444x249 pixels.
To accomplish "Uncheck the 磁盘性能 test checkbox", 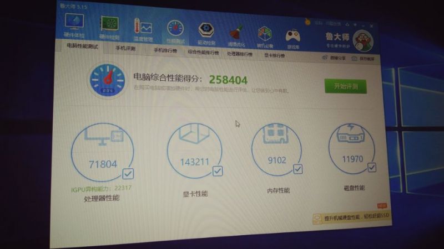I will (371, 168).
